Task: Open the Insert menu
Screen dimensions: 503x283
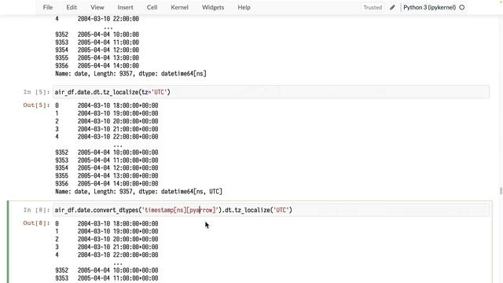Action: [125, 7]
